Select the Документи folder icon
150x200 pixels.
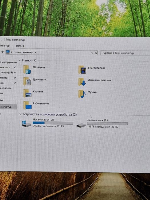(27, 81)
